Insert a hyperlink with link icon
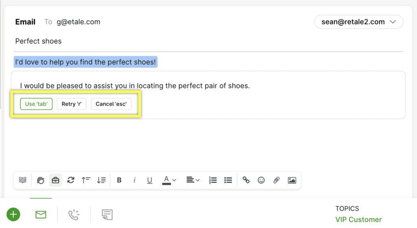 point(246,180)
